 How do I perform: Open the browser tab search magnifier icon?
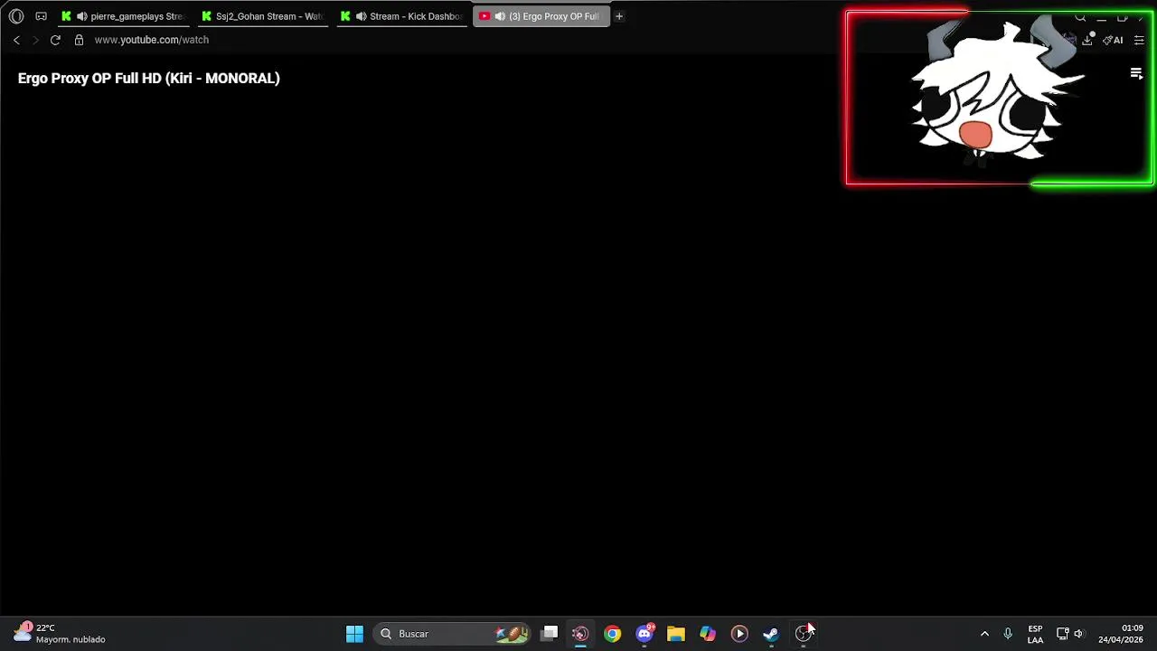pyautogui.click(x=1080, y=16)
